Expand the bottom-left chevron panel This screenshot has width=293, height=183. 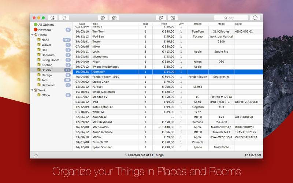coord(36,155)
